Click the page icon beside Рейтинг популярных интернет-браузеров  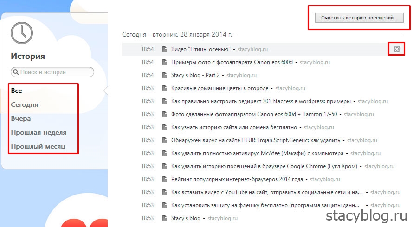tap(165, 179)
